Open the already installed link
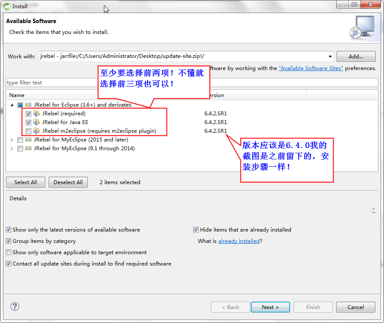This screenshot has width=384, height=323. click(239, 241)
